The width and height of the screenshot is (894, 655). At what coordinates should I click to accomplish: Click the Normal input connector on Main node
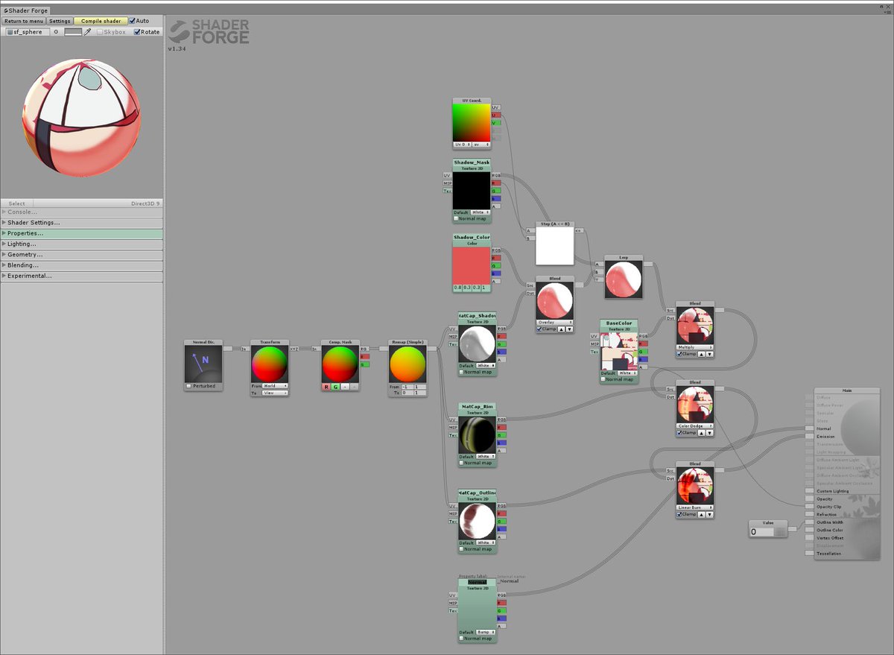click(810, 428)
